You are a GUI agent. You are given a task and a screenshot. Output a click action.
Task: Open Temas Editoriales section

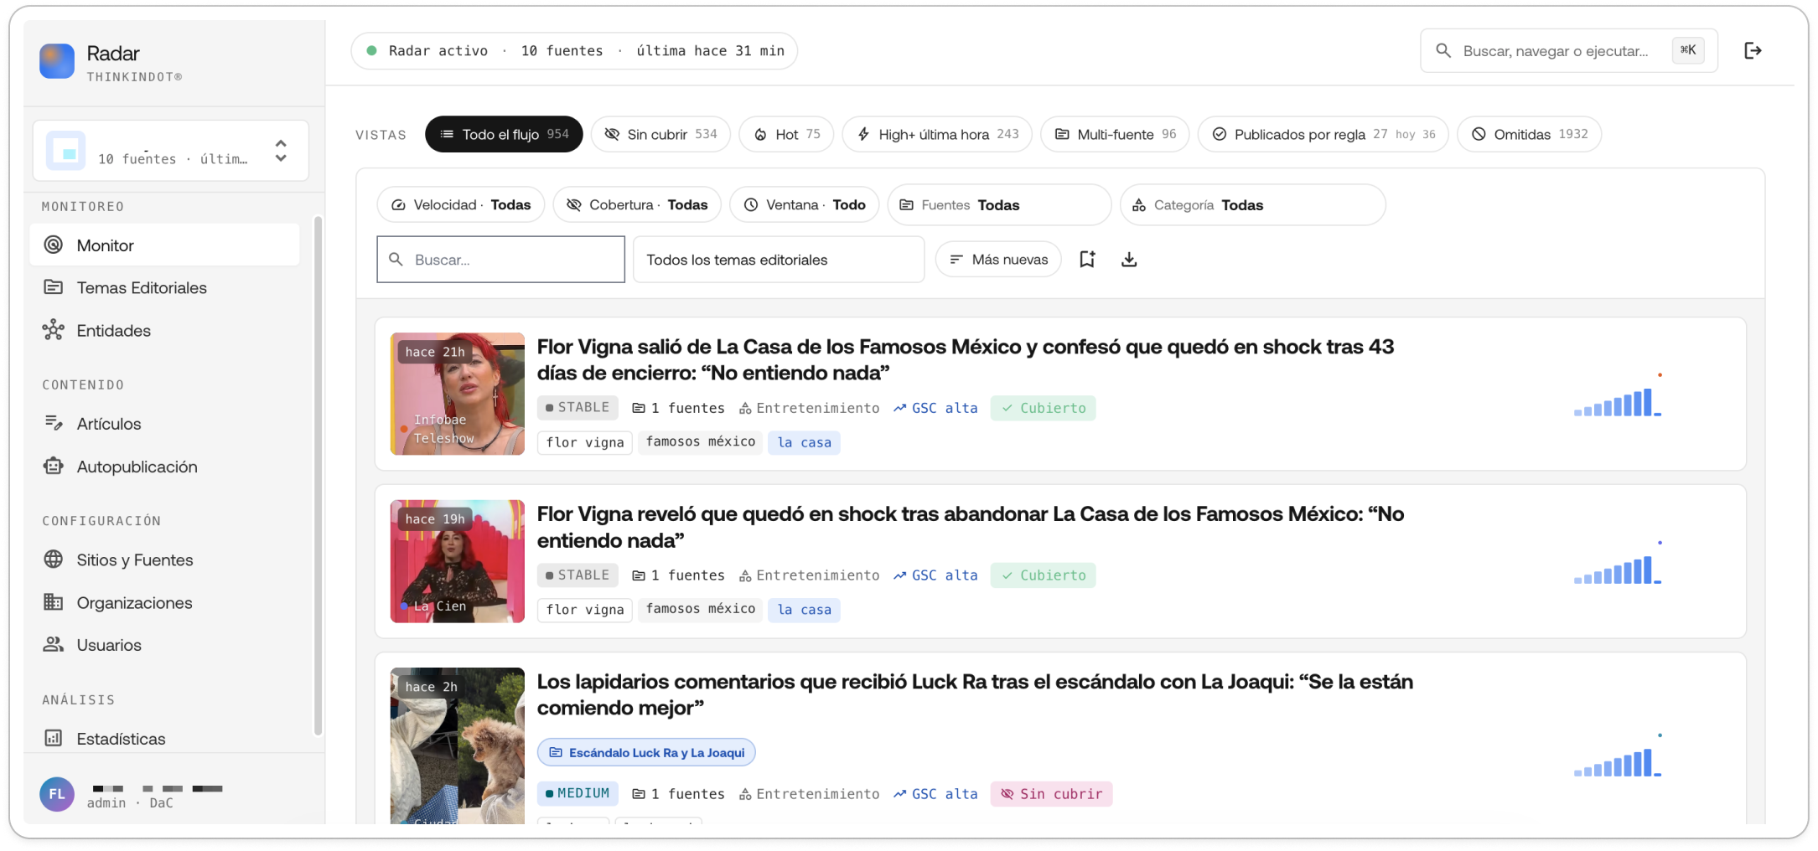click(164, 288)
